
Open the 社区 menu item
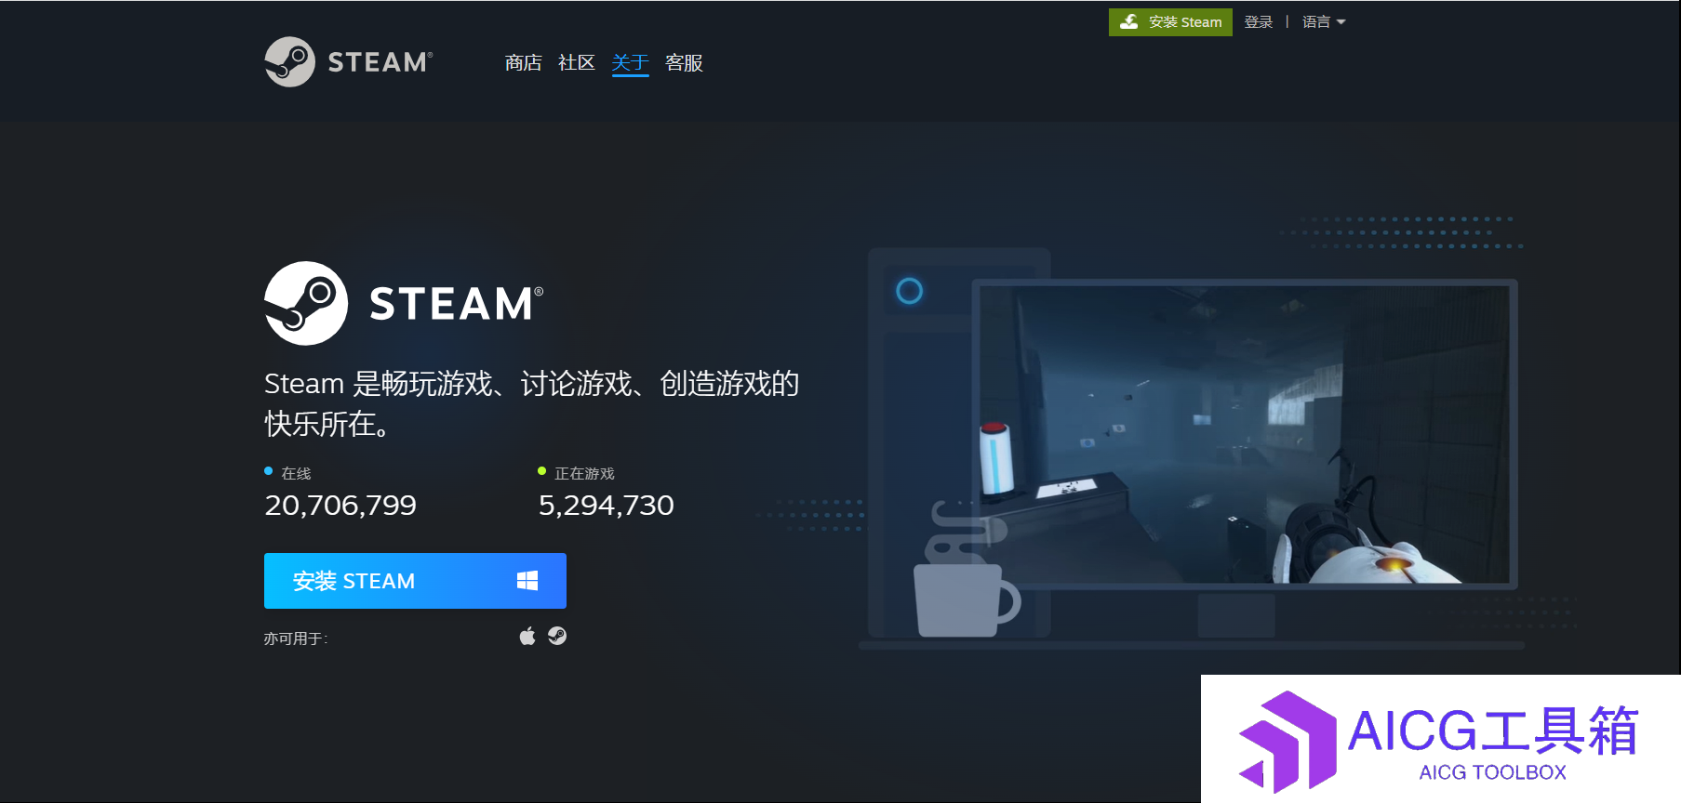click(576, 62)
